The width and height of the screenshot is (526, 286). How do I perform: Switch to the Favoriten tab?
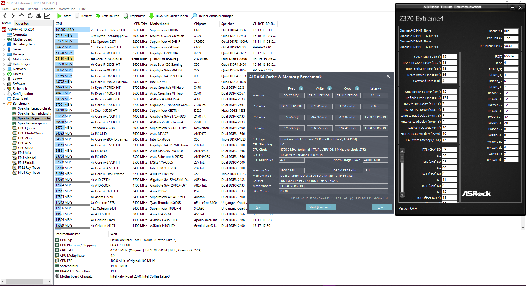point(22,24)
